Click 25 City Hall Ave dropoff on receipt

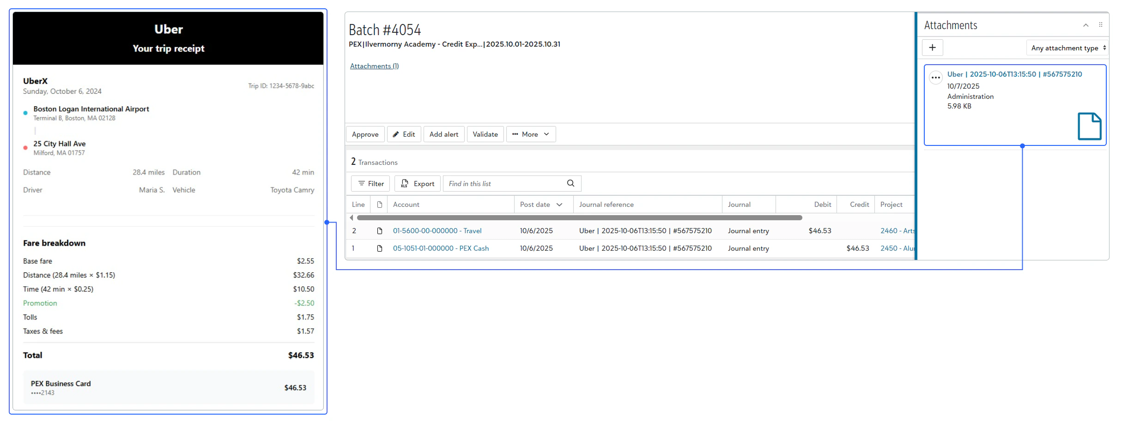point(59,144)
